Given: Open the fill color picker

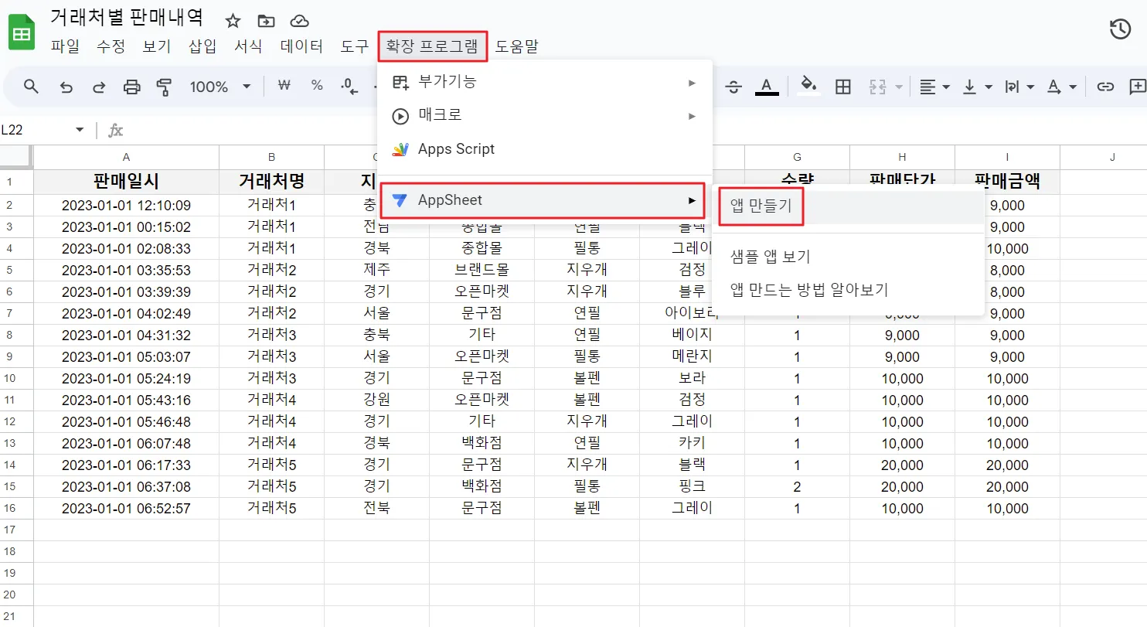Looking at the screenshot, I should [x=808, y=87].
